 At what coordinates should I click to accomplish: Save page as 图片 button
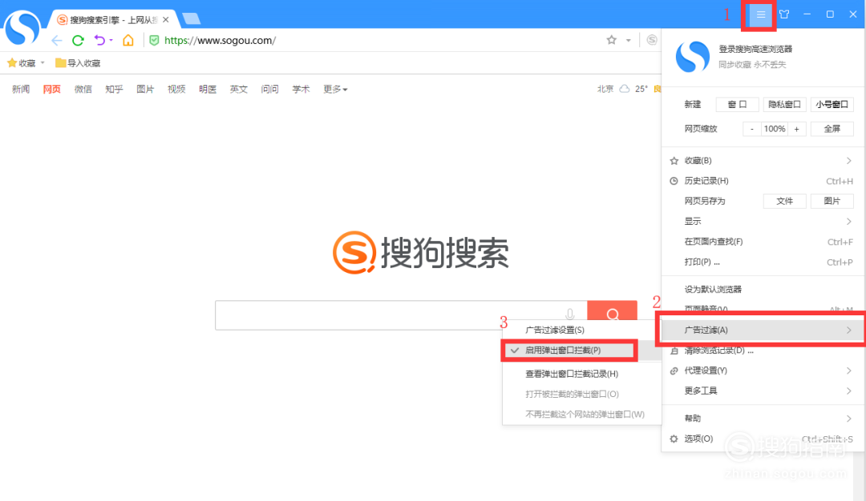coord(832,201)
